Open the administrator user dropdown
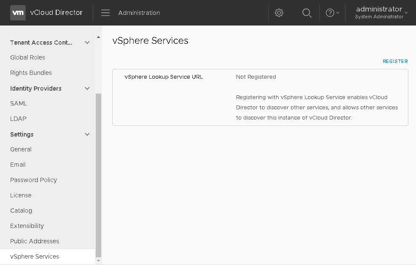The image size is (416, 265). click(x=381, y=13)
